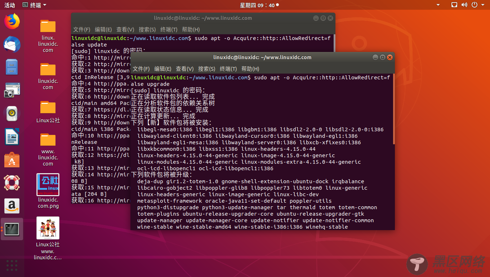Open the power menu icon in top bar

point(475,5)
